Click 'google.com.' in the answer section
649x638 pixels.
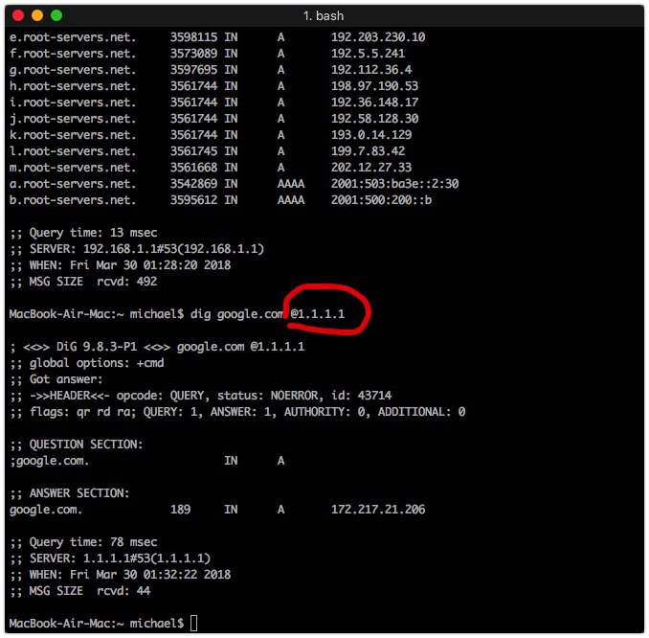tap(46, 510)
